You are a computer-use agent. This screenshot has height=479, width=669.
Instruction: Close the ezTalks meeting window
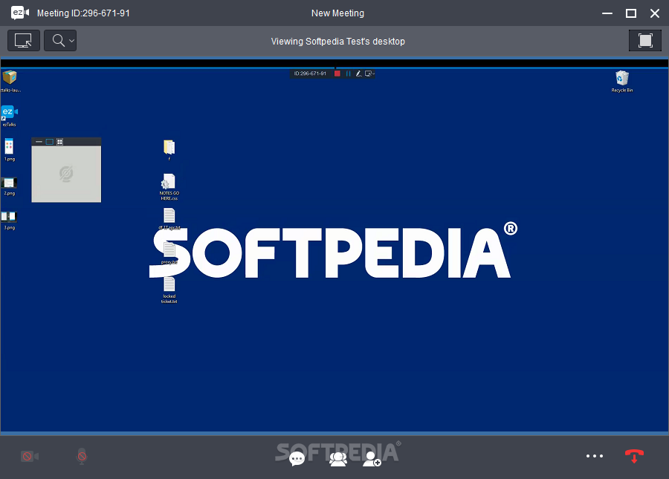point(655,13)
